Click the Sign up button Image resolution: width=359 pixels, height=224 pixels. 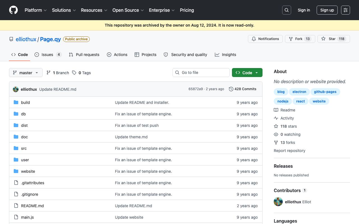(327, 10)
